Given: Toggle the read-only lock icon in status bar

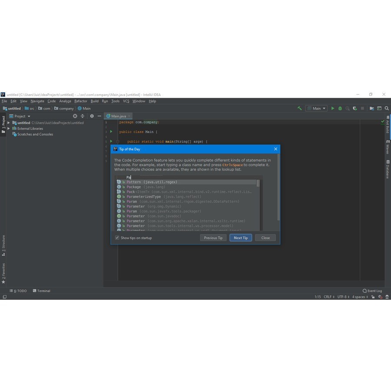Looking at the screenshot, I should coord(374,297).
